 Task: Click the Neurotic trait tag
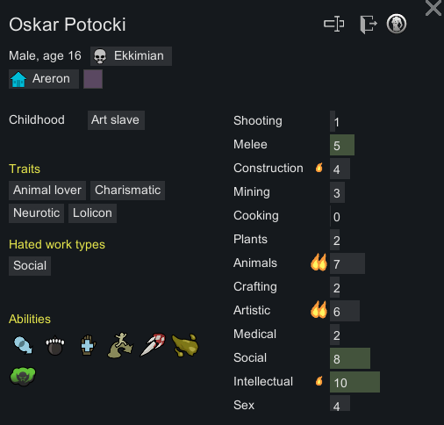(36, 213)
